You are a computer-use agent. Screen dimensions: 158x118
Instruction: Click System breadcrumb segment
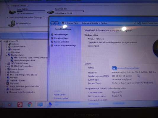coord(104,23)
